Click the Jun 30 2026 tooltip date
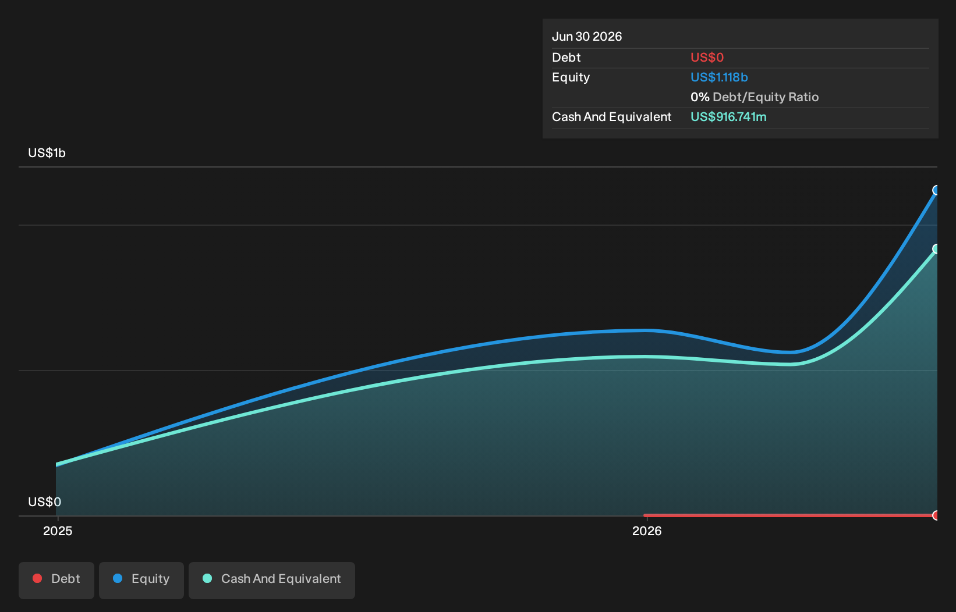The width and height of the screenshot is (956, 612). pos(587,37)
